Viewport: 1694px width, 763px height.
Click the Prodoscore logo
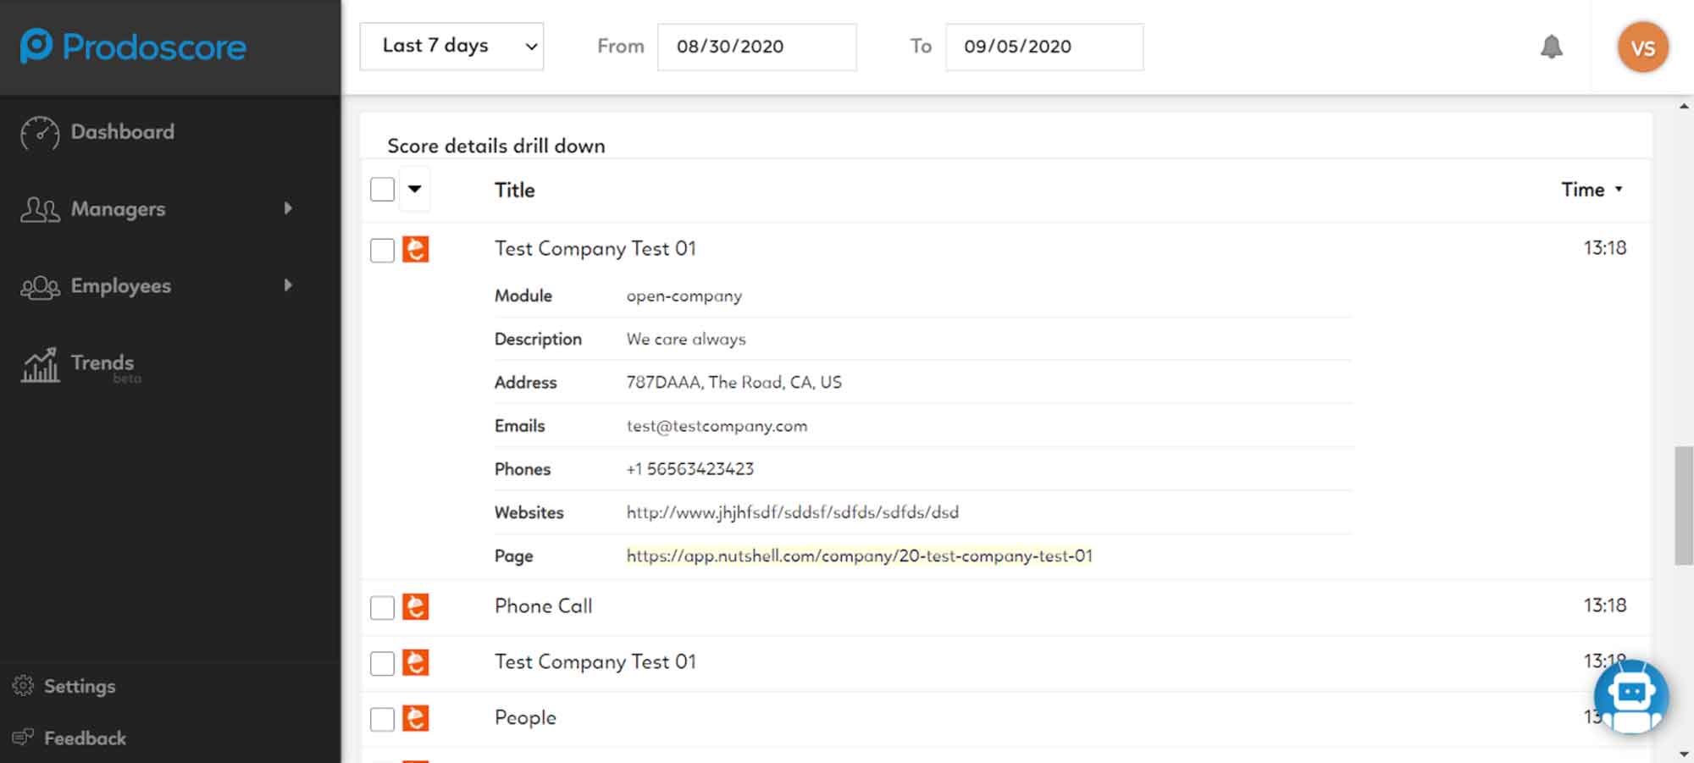point(133,47)
